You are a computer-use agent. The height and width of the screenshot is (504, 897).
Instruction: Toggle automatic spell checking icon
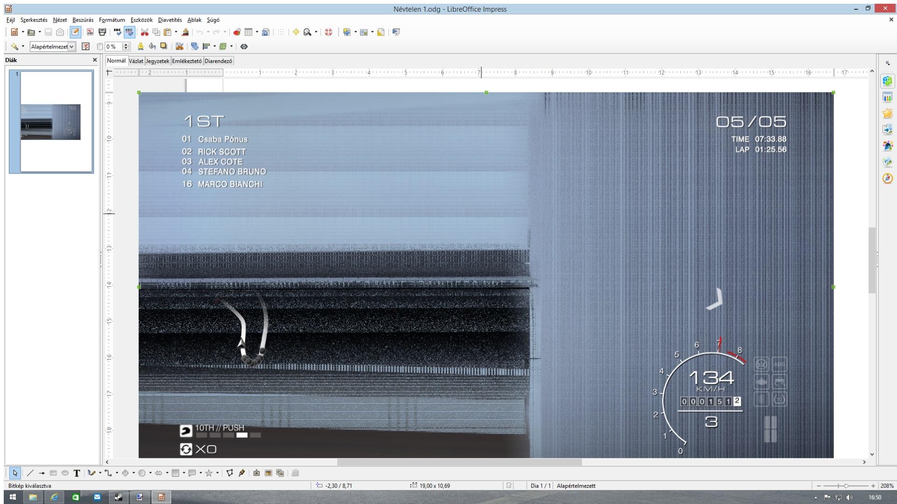[x=129, y=32]
